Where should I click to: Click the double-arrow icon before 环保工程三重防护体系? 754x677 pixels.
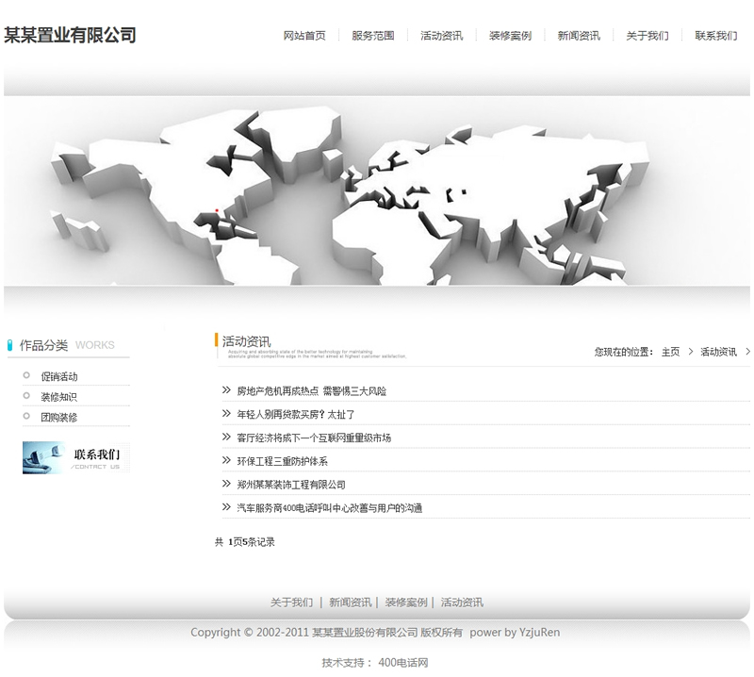pos(226,461)
